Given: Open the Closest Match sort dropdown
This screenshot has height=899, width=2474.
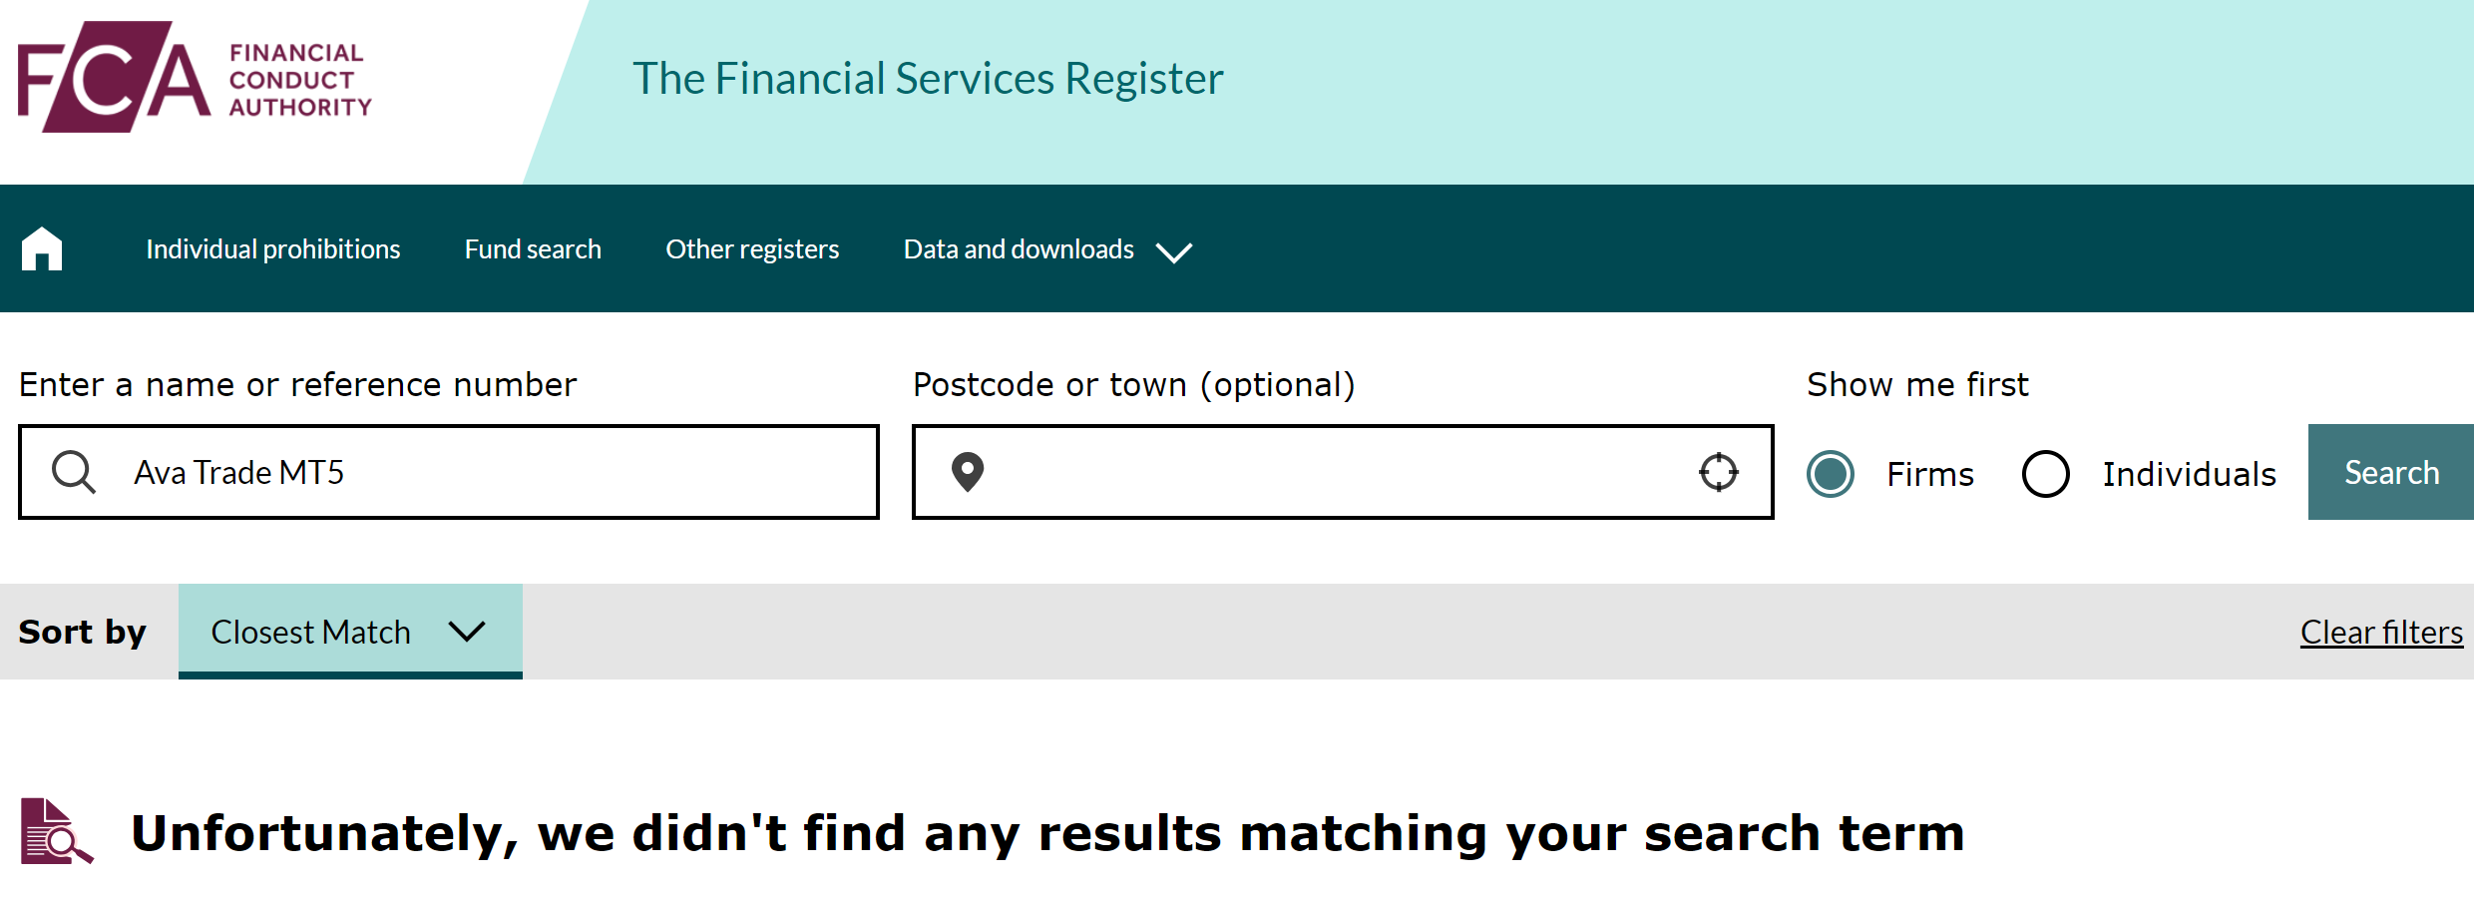Looking at the screenshot, I should click(350, 632).
